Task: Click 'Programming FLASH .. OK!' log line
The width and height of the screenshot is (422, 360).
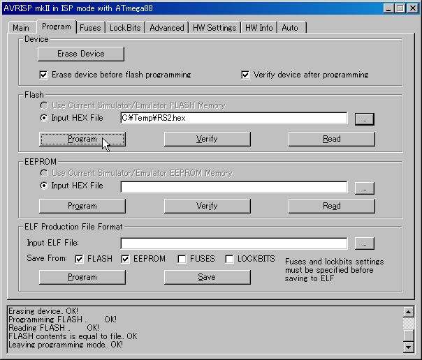Action: click(62, 320)
